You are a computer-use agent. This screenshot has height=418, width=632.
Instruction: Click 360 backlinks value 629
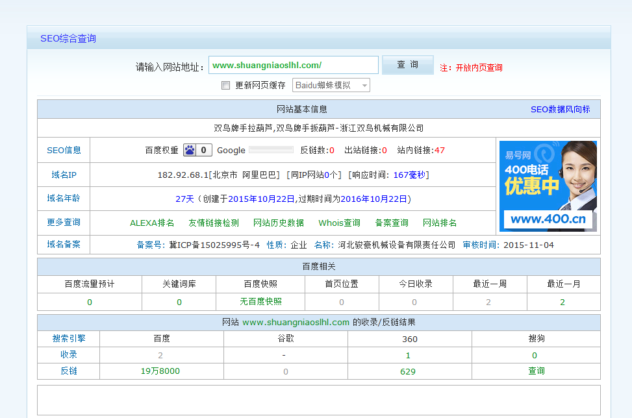coord(408,372)
